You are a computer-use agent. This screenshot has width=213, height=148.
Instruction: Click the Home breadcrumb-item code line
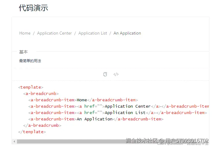click(83, 100)
